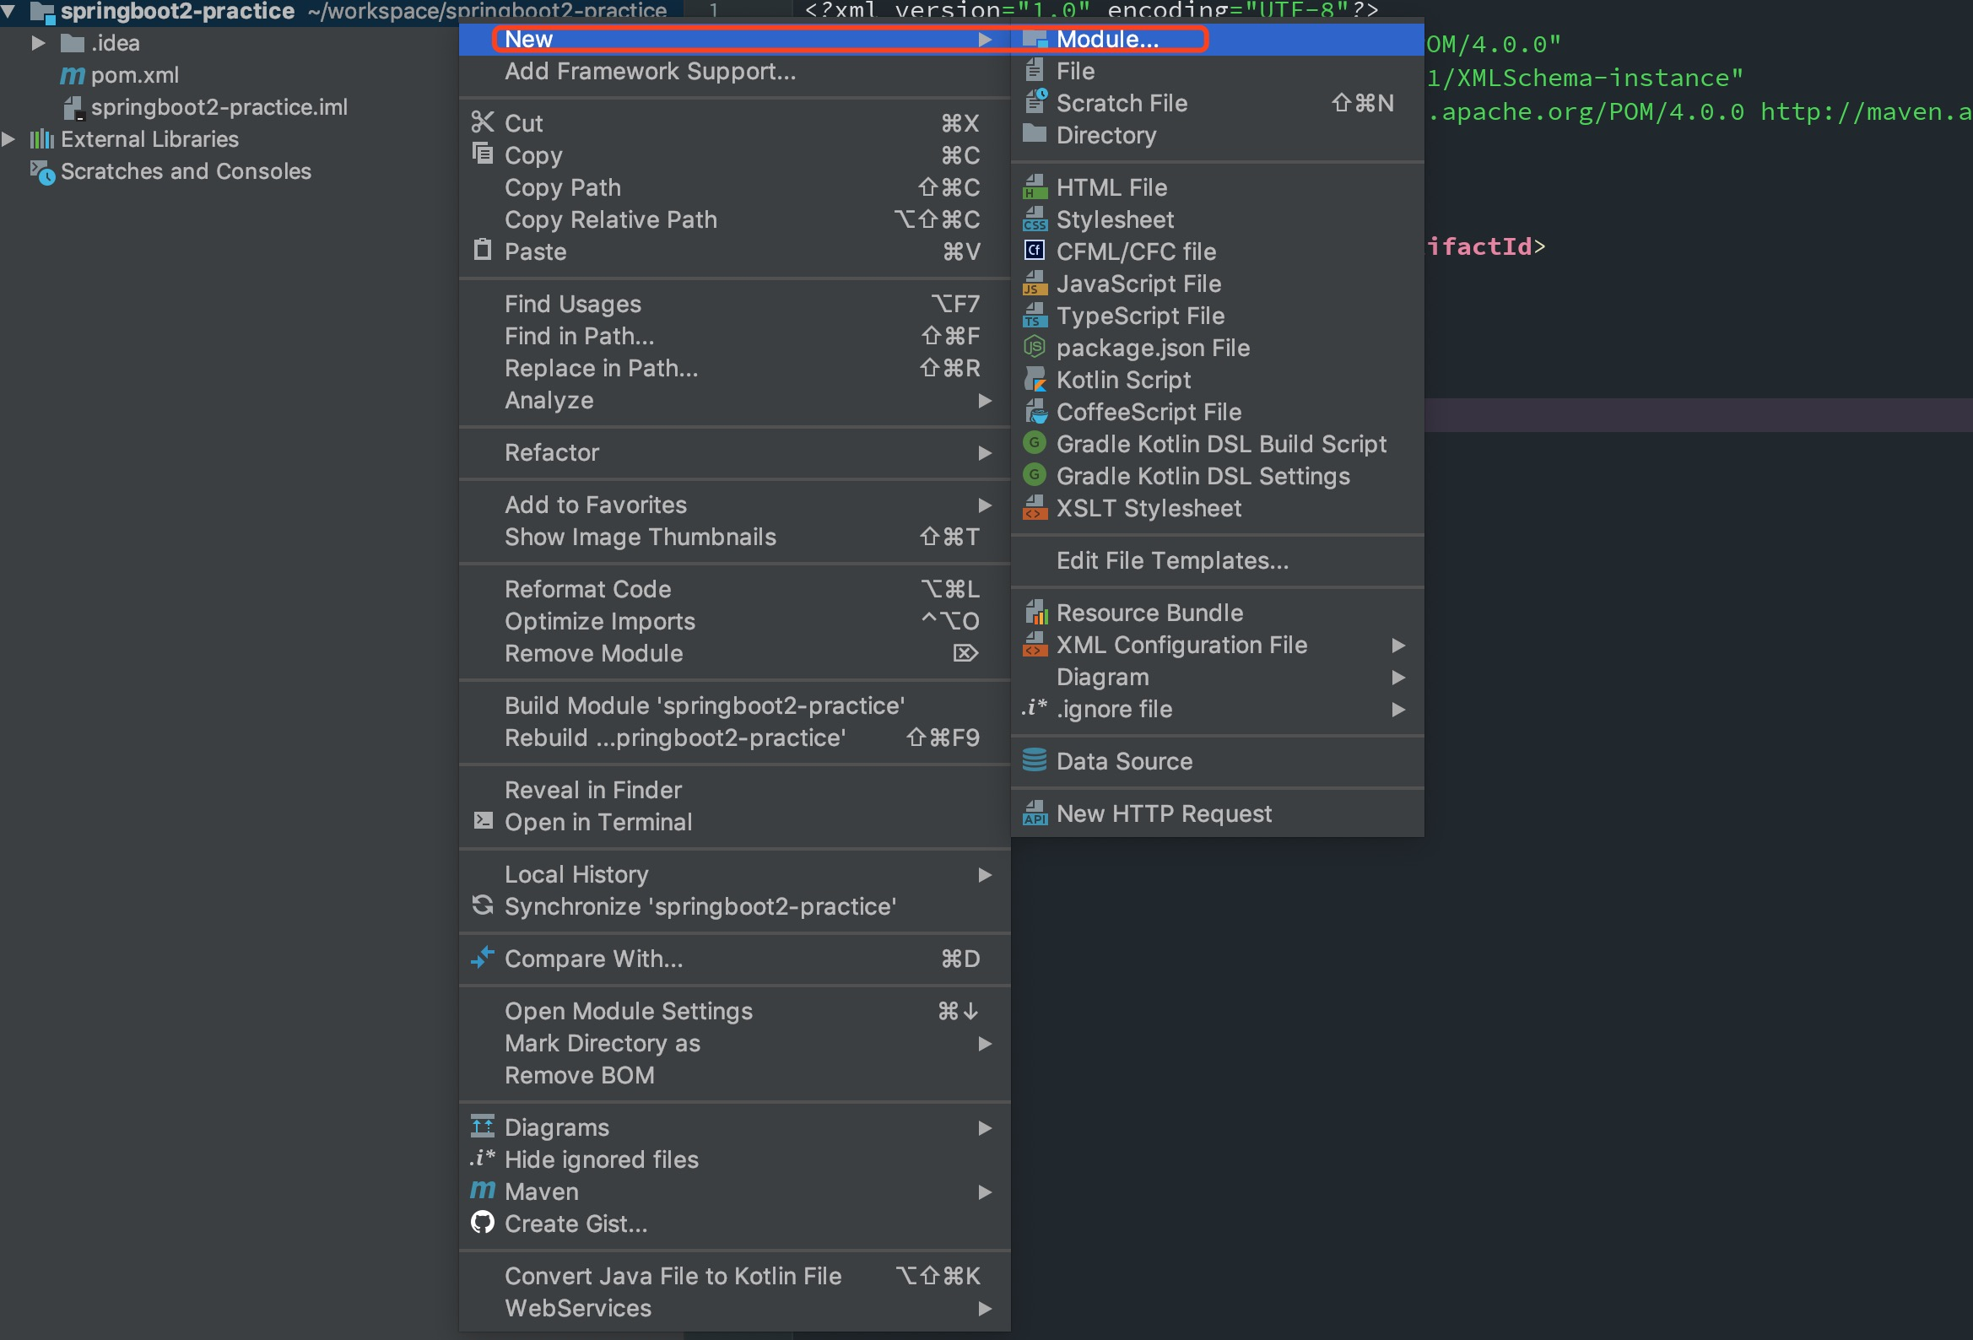Click the Gradle Kotlin DSL Build Script icon
Screen dimensions: 1973x1340
click(x=1034, y=443)
